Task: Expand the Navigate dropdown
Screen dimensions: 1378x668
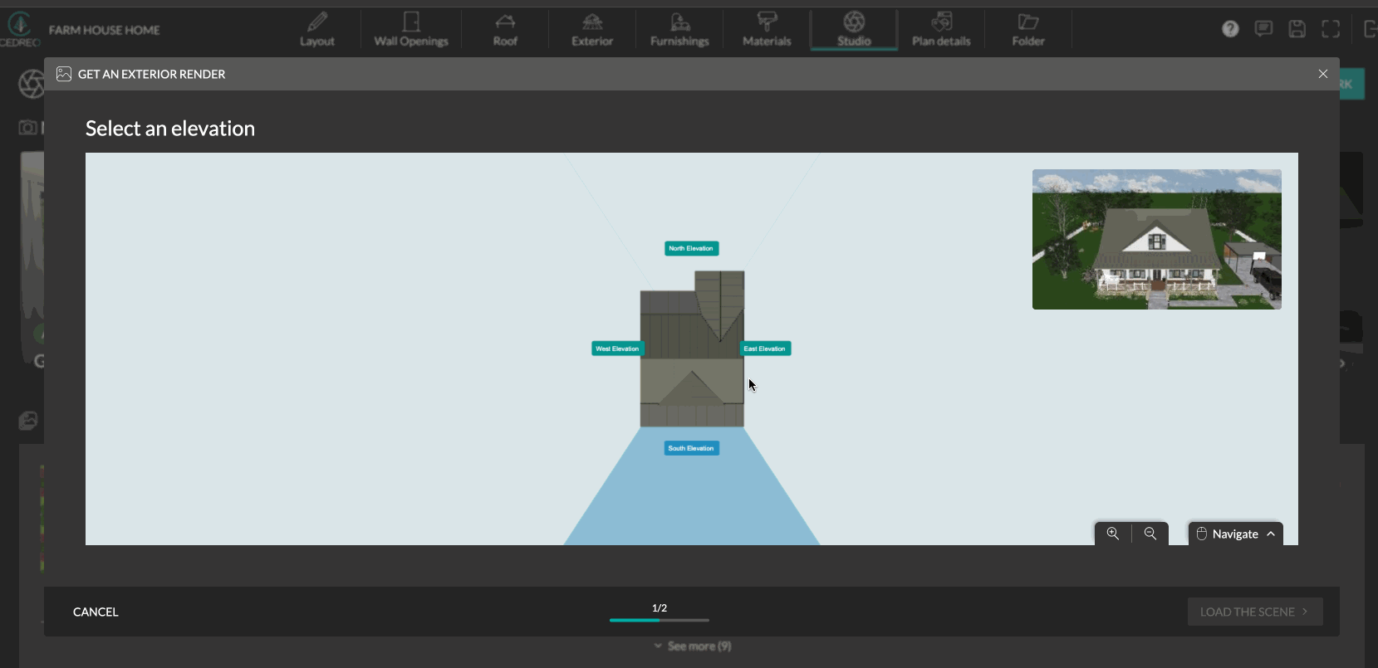Action: click(1235, 534)
